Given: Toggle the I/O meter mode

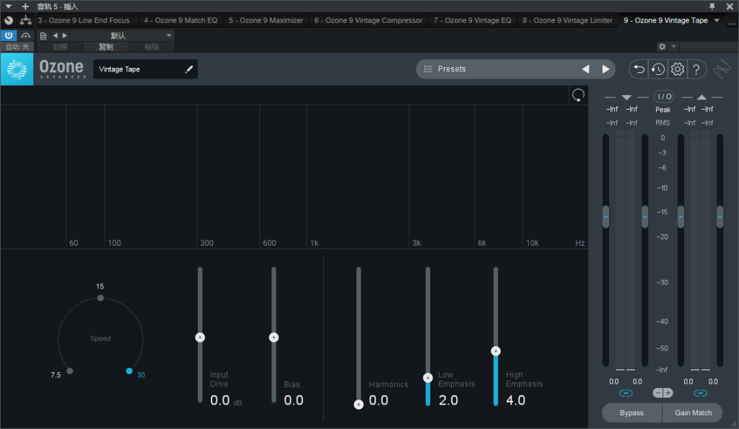Looking at the screenshot, I should pos(664,97).
